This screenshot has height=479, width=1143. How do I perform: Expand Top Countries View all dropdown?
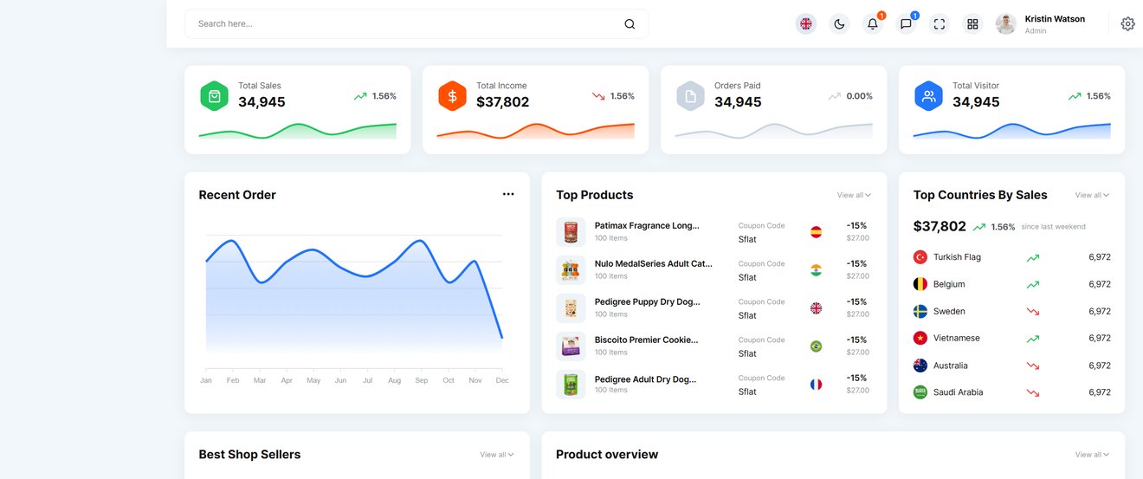point(1092,195)
